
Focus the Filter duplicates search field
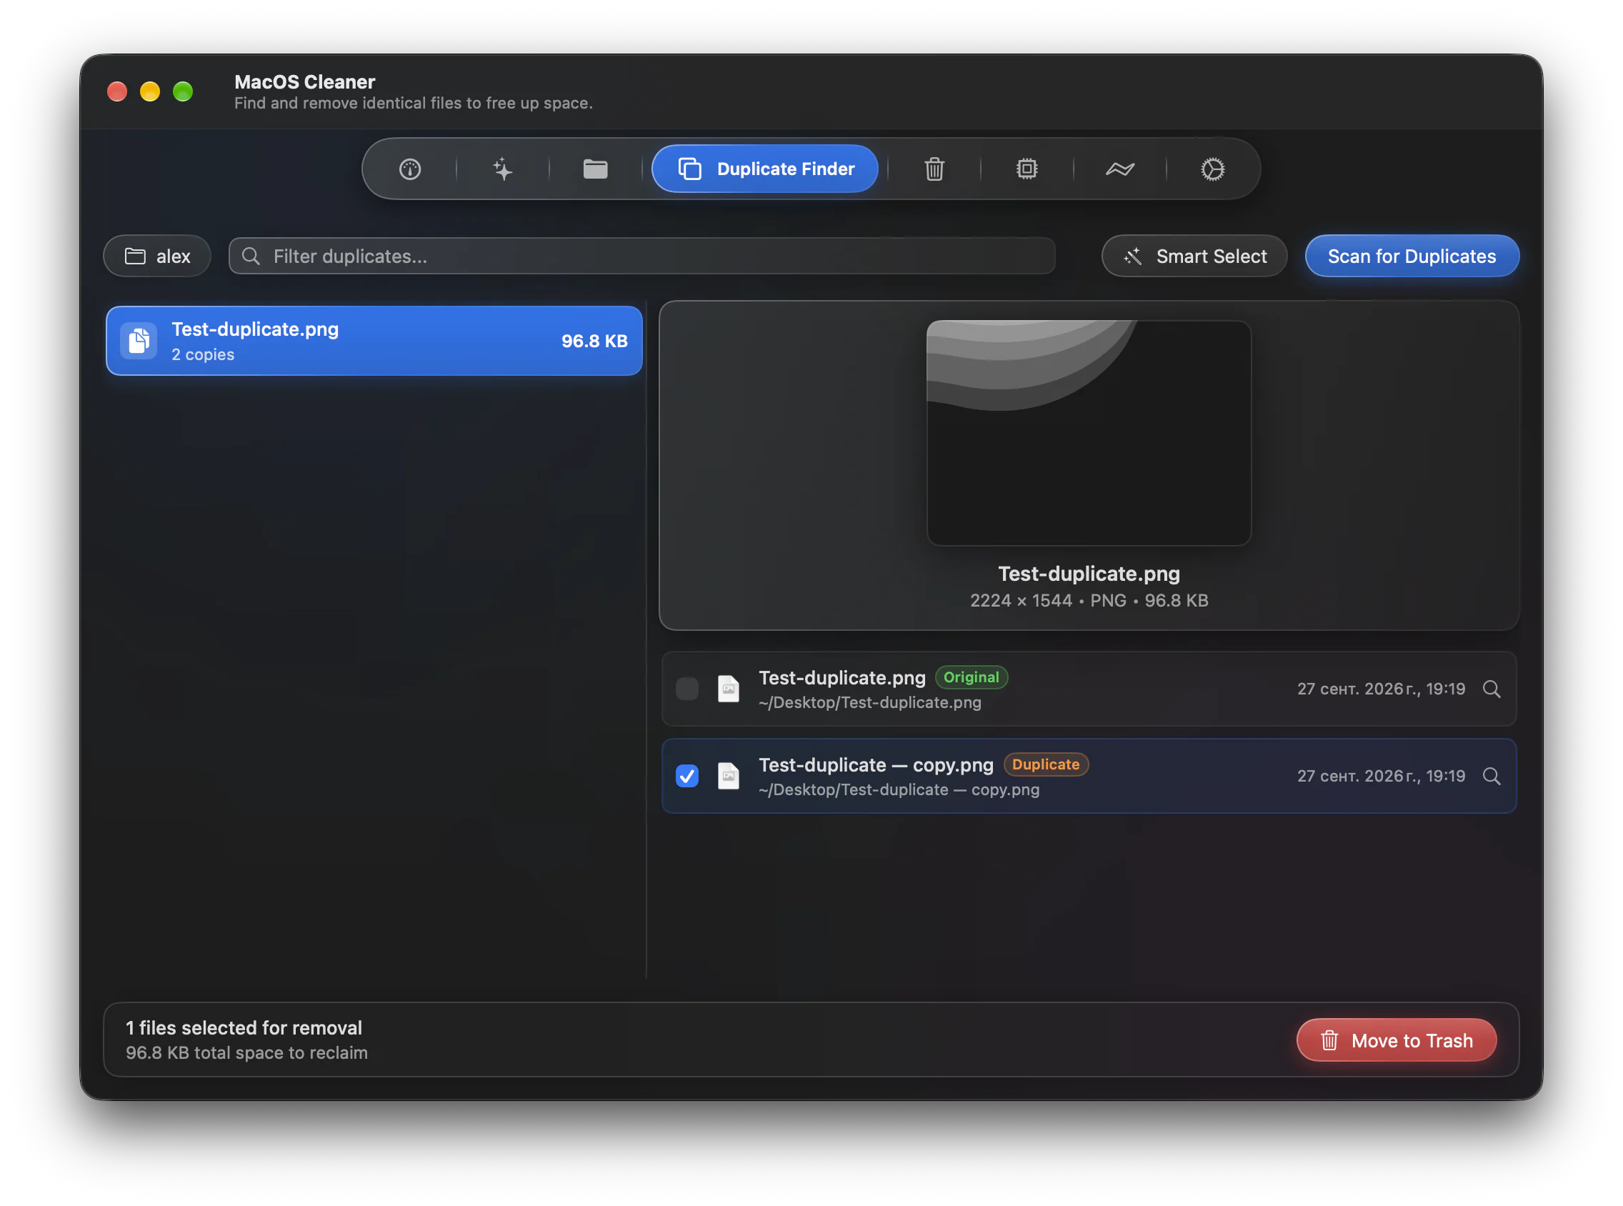pyautogui.click(x=641, y=256)
